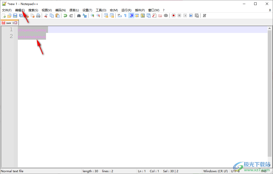Zoom in using the magnifier plus icon
The image size is (273, 174).
click(x=92, y=15)
